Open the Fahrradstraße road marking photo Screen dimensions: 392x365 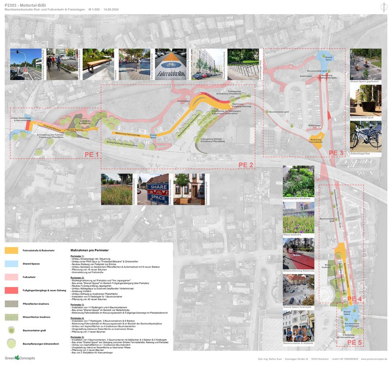[x=171, y=64]
